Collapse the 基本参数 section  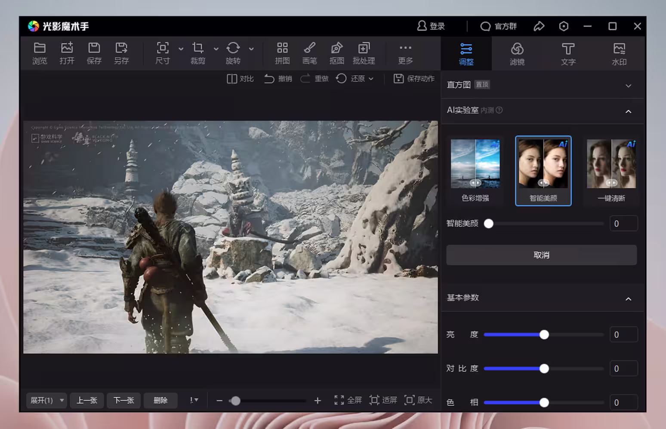[628, 299]
